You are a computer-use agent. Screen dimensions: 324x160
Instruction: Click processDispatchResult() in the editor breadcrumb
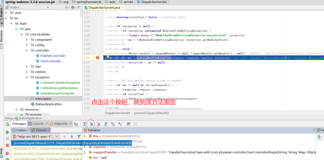click(x=151, y=113)
